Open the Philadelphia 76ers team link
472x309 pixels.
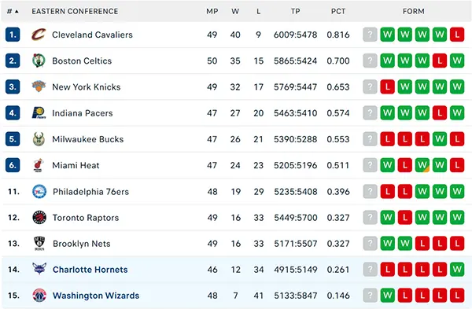(x=90, y=192)
